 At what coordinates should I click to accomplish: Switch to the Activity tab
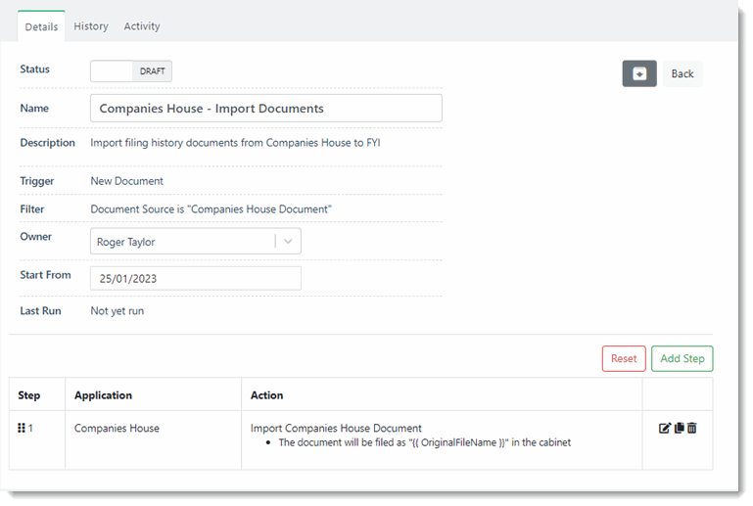point(142,26)
